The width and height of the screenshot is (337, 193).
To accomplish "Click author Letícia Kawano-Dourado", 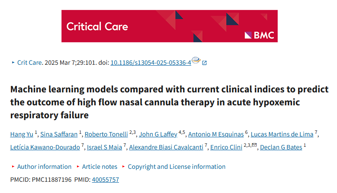I will [x=45, y=147].
